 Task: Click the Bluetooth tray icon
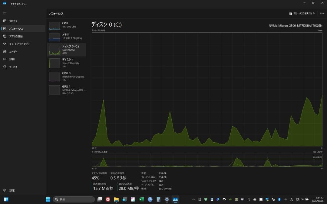point(279,199)
